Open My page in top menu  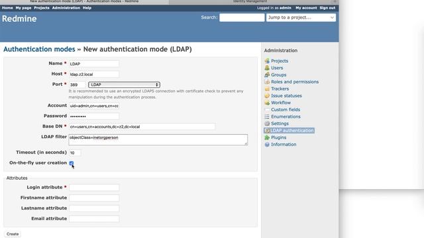23,8
